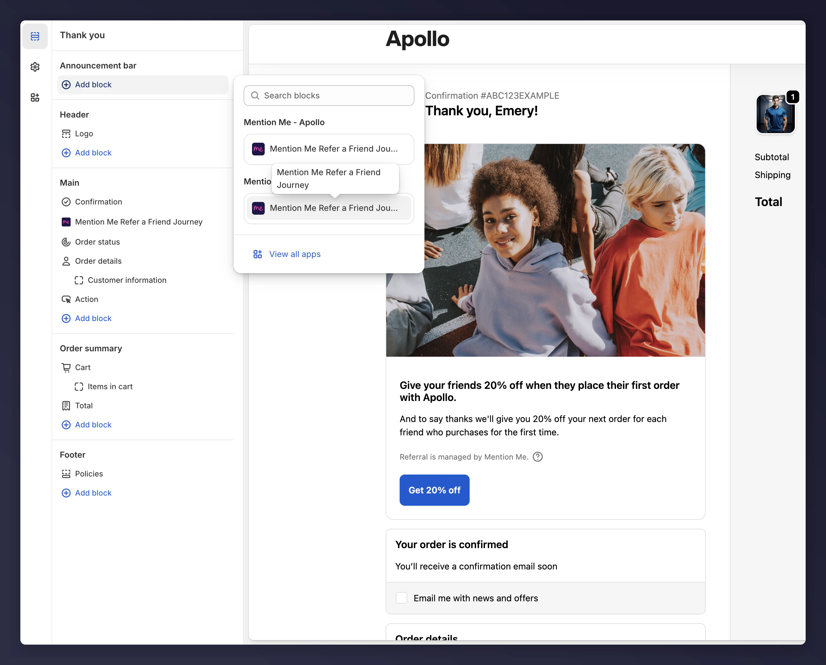Click plus icon for Header Add block
Viewport: 826px width, 665px height.
66,153
